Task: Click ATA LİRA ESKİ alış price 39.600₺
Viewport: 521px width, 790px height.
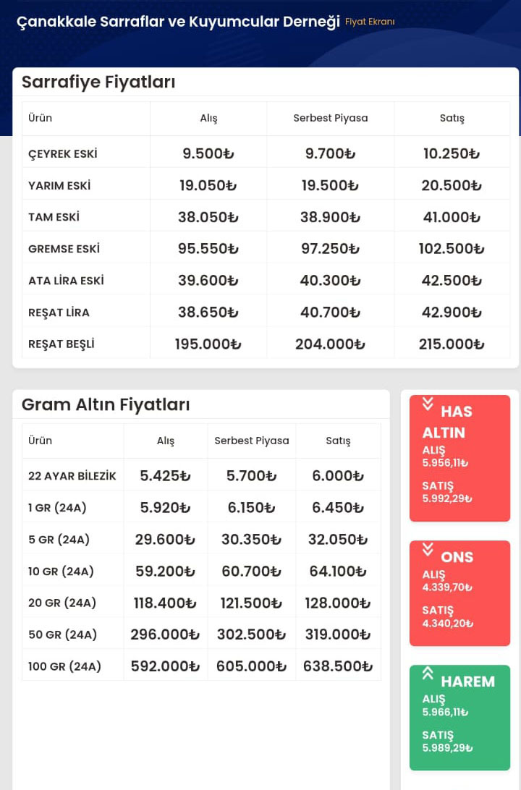Action: (x=208, y=281)
